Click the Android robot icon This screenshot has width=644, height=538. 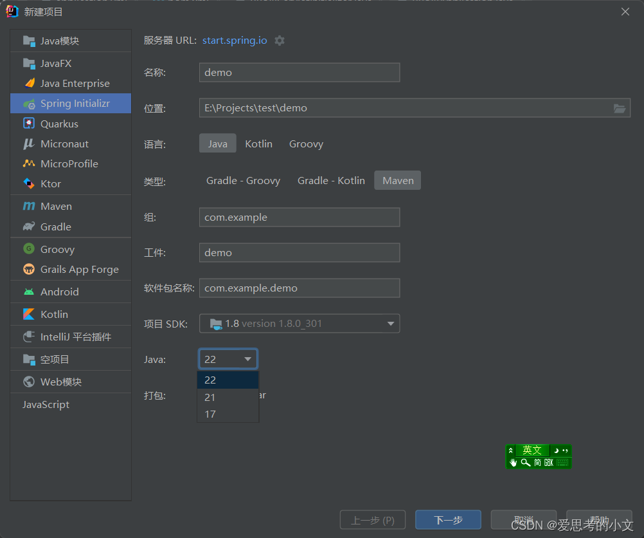(29, 292)
